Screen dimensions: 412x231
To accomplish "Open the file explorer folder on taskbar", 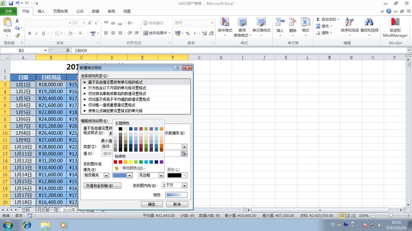I will [46, 225].
